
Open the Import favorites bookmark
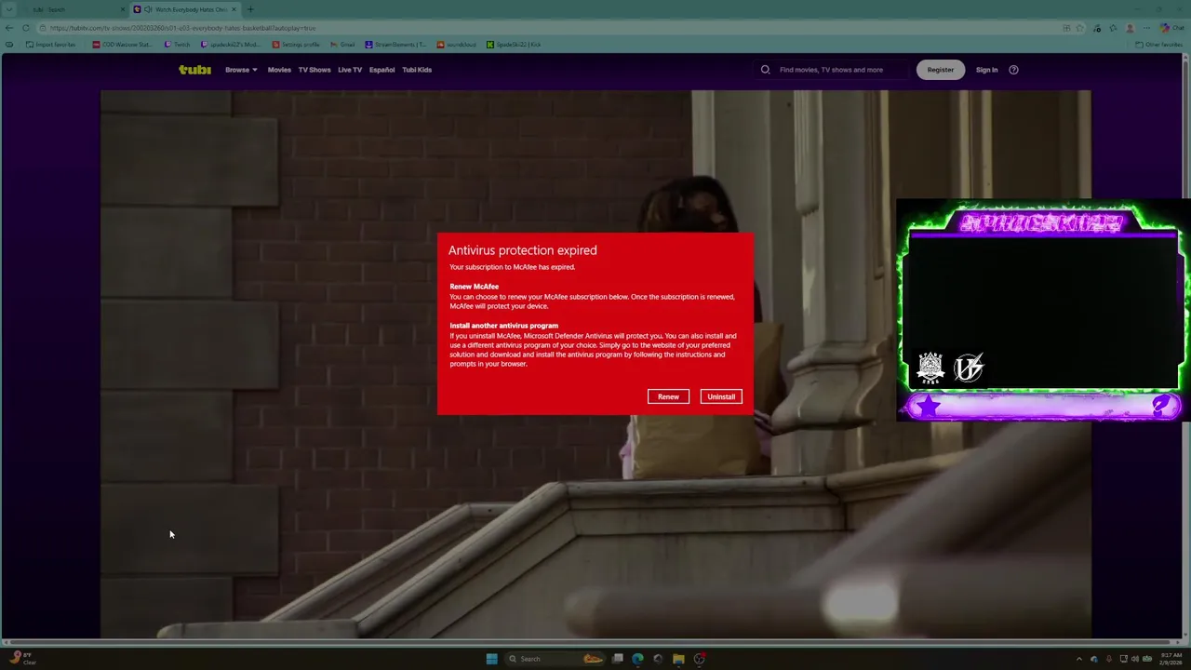[x=51, y=45]
